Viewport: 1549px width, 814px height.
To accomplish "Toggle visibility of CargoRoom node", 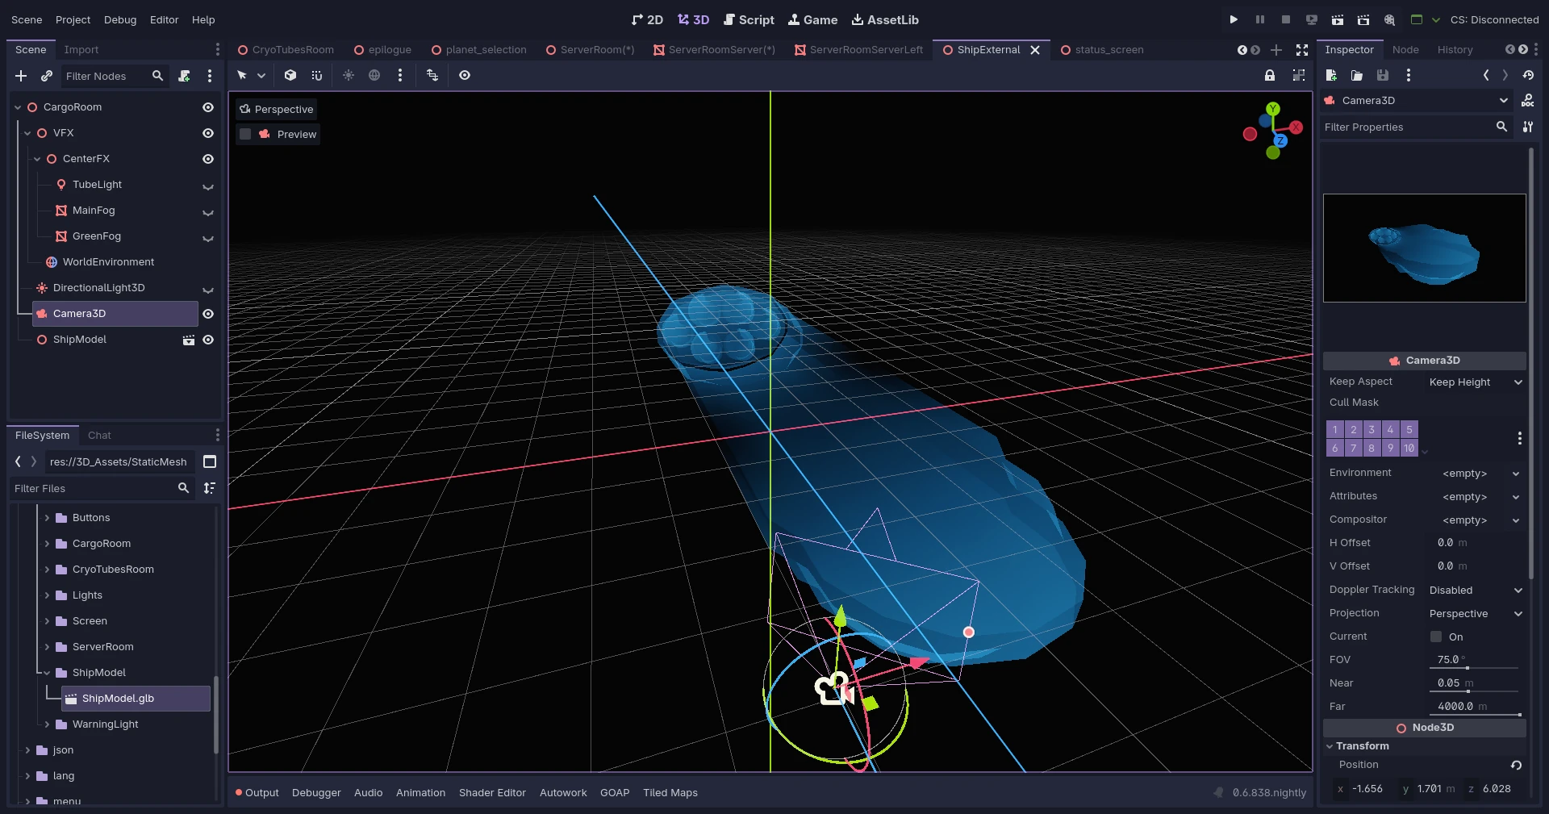I will (208, 107).
